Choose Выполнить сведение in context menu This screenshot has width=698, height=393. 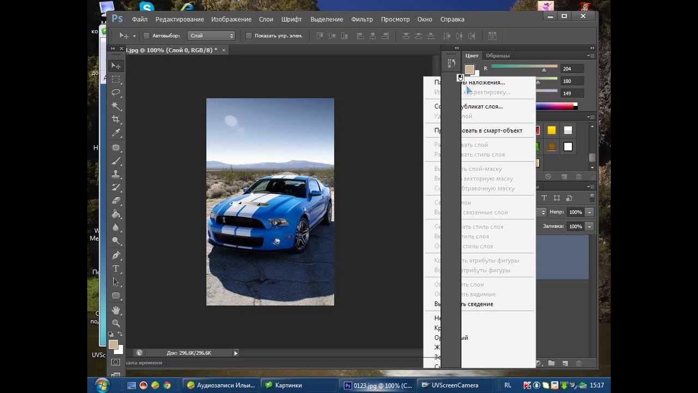point(480,304)
